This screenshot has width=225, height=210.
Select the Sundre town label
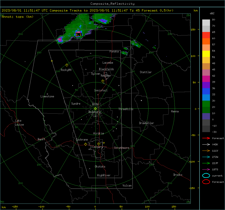point(76,103)
